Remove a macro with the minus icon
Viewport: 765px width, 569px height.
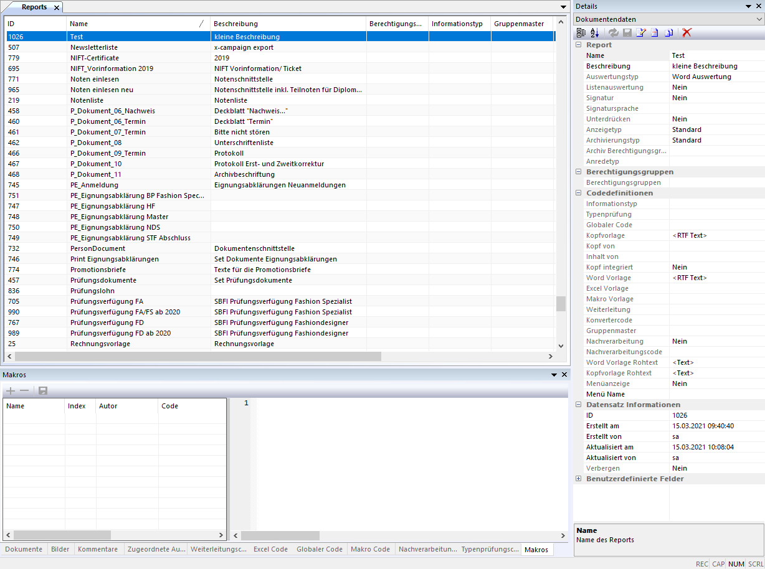[x=24, y=391]
